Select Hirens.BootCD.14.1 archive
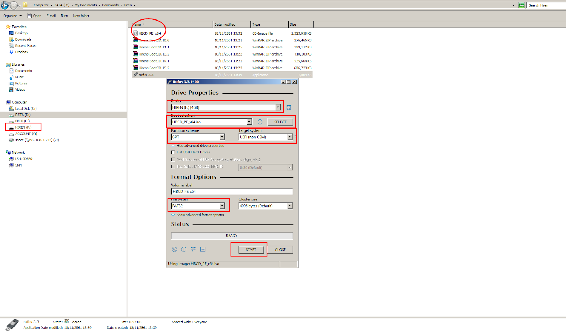 [222, 61]
